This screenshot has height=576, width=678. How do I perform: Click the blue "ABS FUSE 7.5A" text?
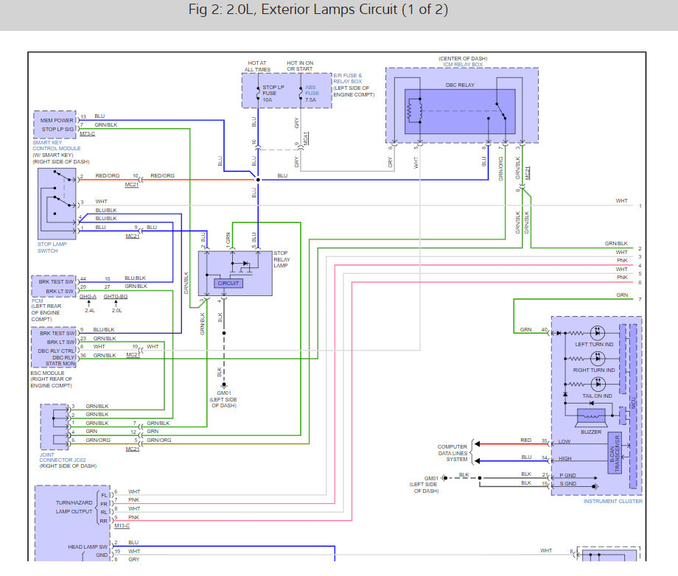point(312,94)
